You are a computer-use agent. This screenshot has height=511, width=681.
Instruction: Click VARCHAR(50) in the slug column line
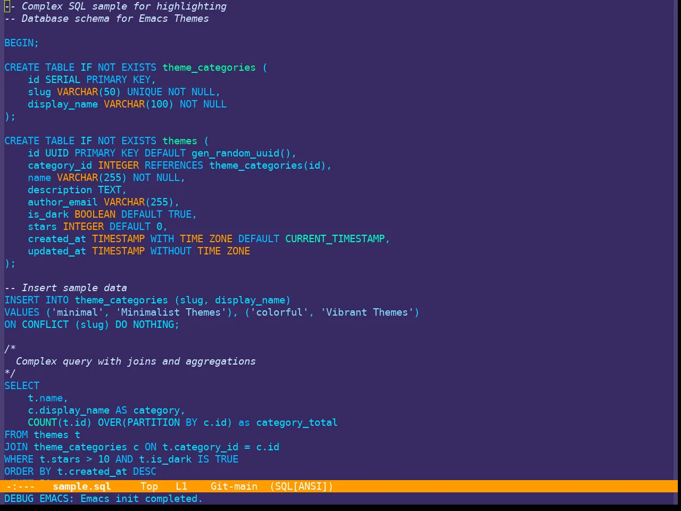pos(89,92)
